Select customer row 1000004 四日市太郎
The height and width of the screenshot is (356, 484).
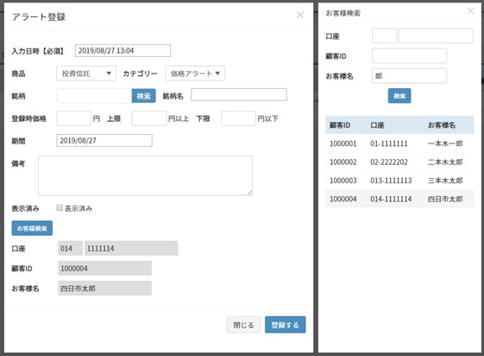click(399, 199)
